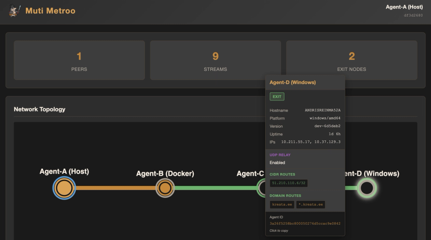Copy the Agent ID hash
Screen dimensions: 431x240
coord(305,224)
